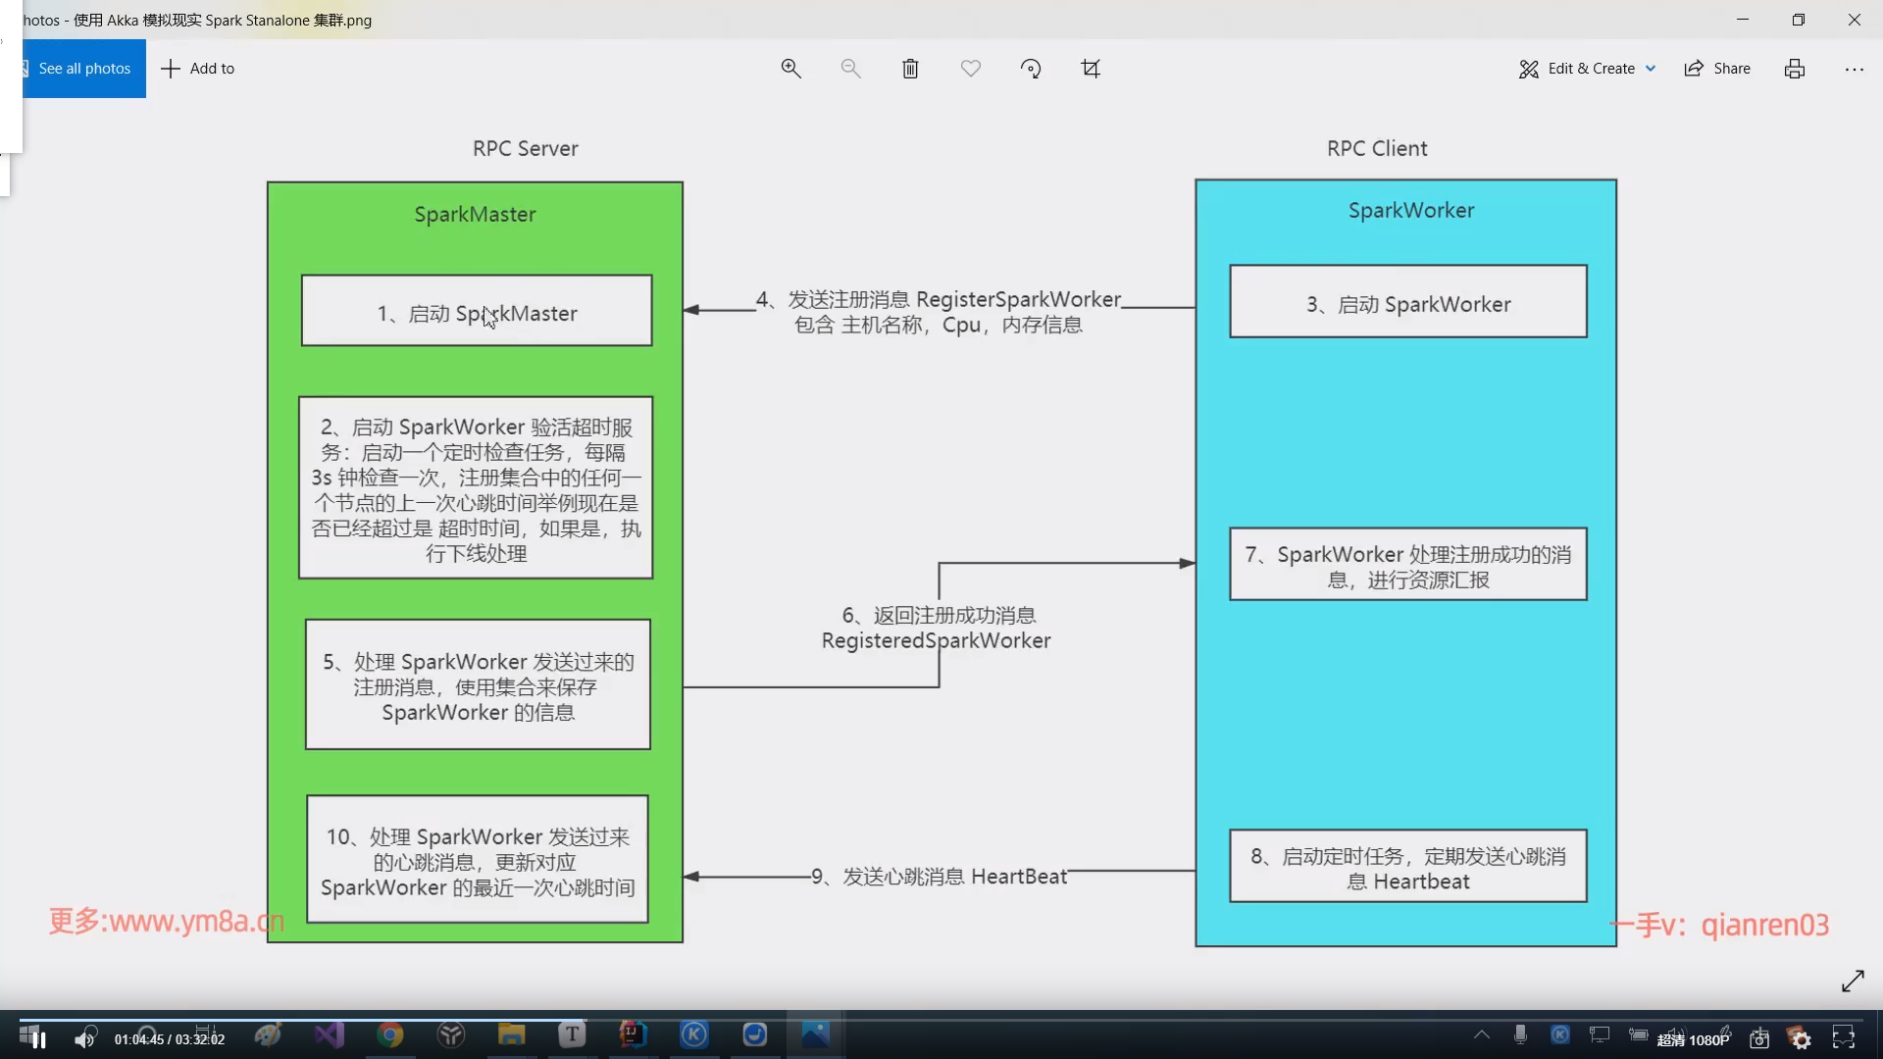This screenshot has height=1059, width=1883.
Task: Open the 1080P video quality selector
Action: pos(1693,1040)
